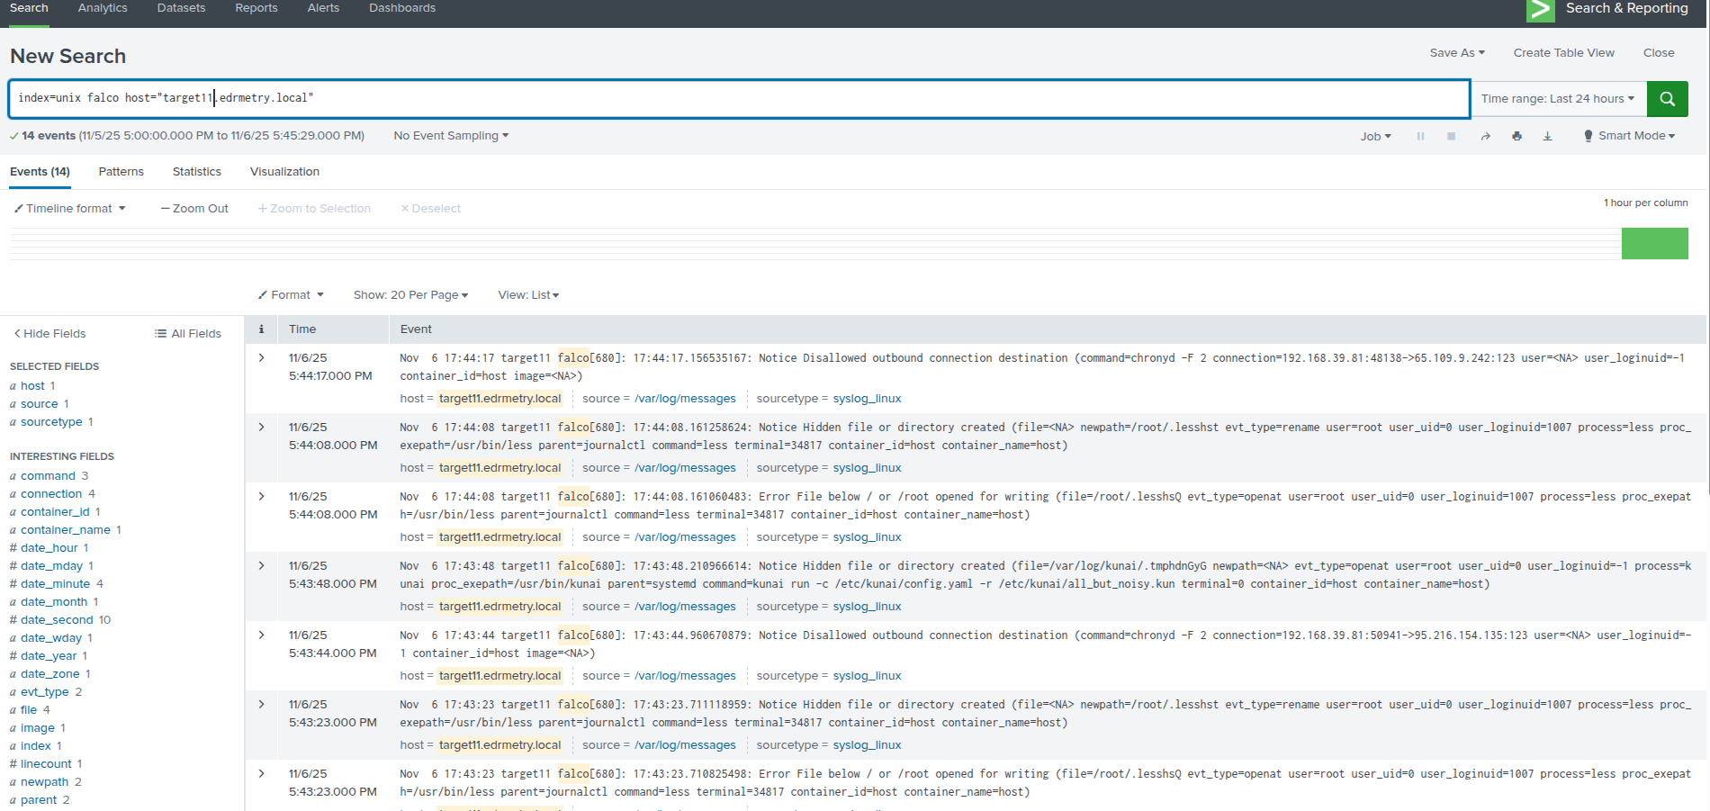Screen dimensions: 1710x811
Task: Run the search with the magnifier button
Action: [1667, 99]
